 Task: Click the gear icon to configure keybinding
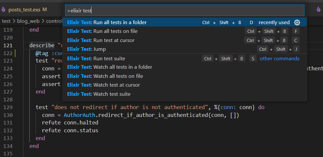[x=297, y=22]
